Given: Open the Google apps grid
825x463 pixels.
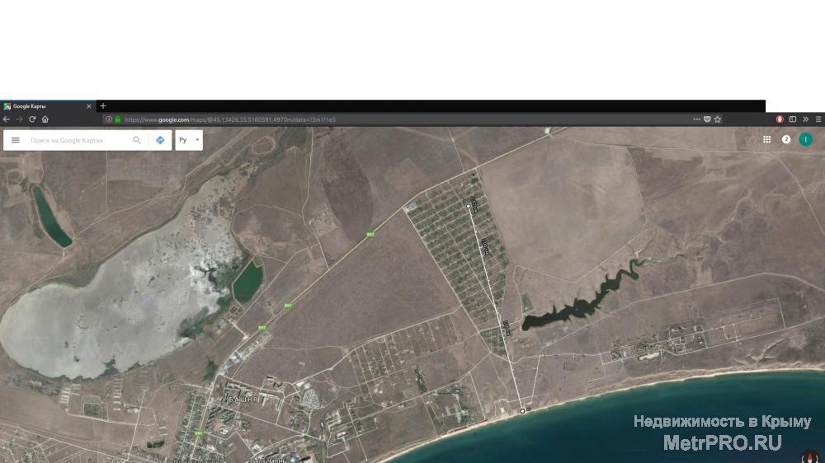Looking at the screenshot, I should point(766,139).
